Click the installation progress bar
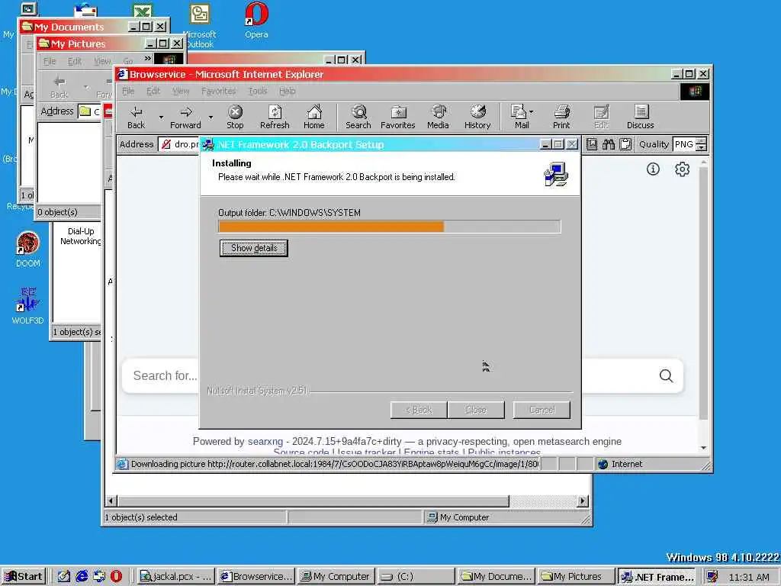This screenshot has height=586, width=781. click(x=390, y=227)
